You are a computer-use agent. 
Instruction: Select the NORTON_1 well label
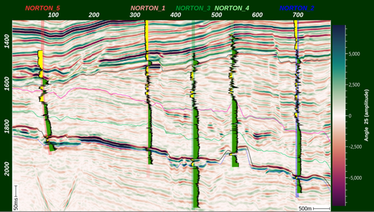(x=148, y=8)
